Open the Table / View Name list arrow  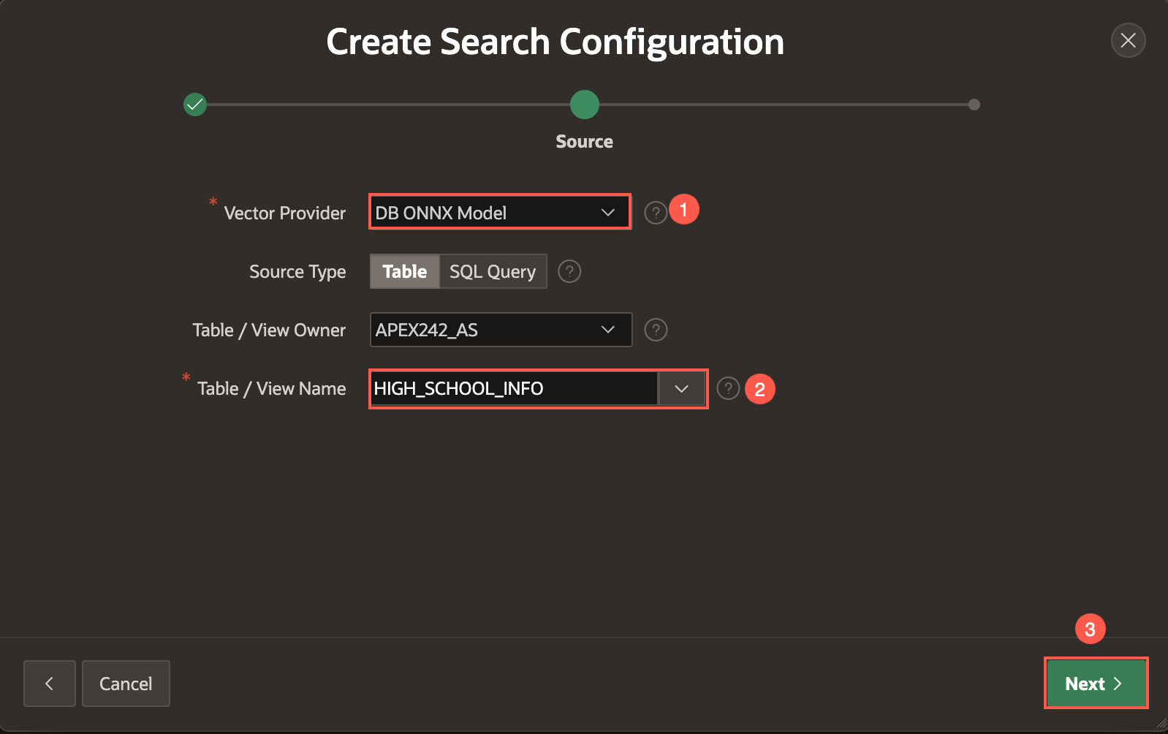pyautogui.click(x=681, y=388)
